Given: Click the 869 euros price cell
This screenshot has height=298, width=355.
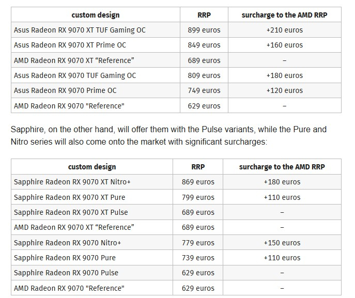Looking at the screenshot, I should coord(198,182).
